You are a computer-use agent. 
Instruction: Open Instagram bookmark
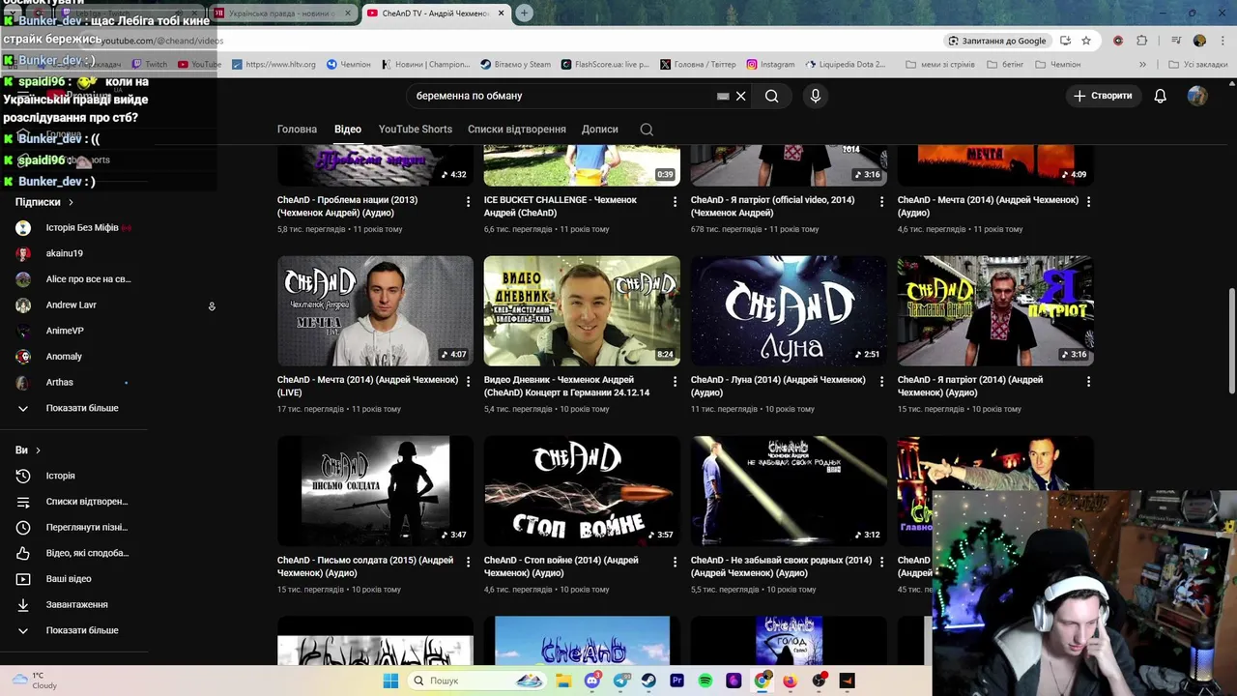770,64
